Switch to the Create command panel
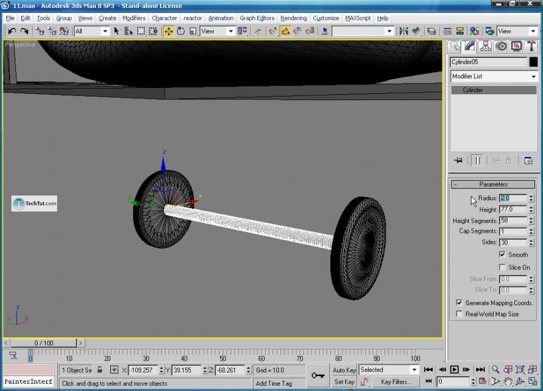 click(455, 47)
